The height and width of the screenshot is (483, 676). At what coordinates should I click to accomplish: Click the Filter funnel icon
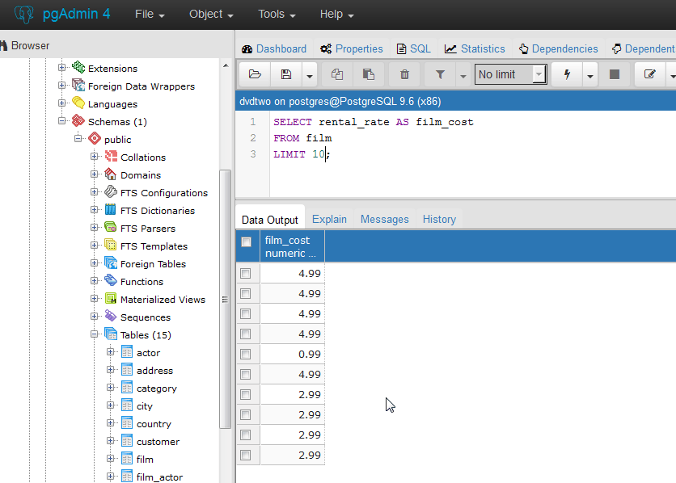click(x=440, y=74)
